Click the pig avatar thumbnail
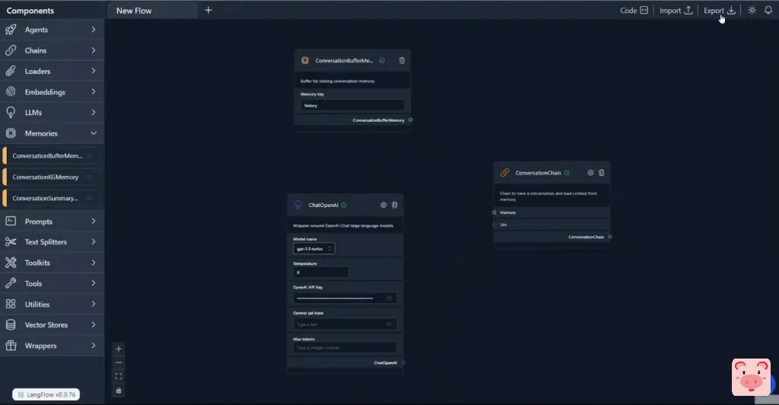This screenshot has height=405, width=779. (751, 377)
